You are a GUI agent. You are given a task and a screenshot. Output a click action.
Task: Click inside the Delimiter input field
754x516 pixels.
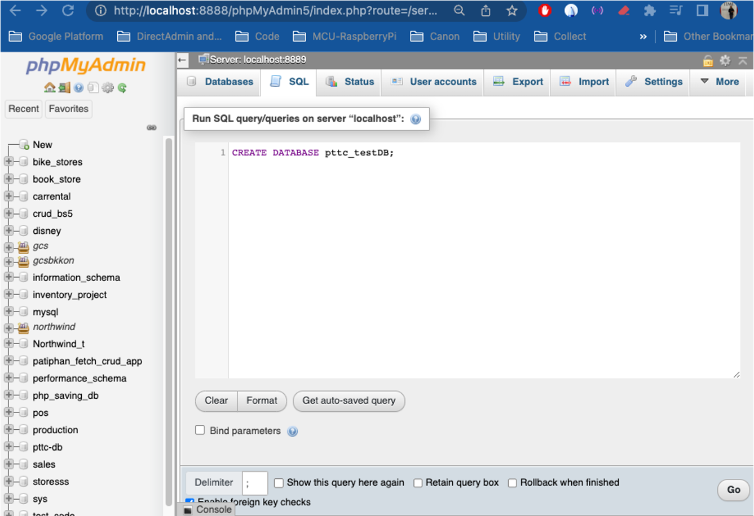[254, 483]
